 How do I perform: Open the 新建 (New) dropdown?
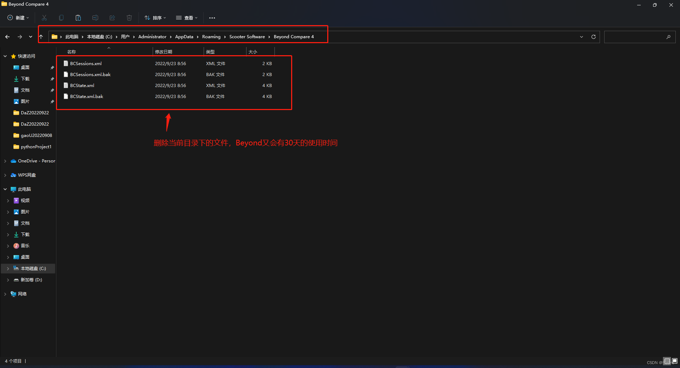coord(18,18)
